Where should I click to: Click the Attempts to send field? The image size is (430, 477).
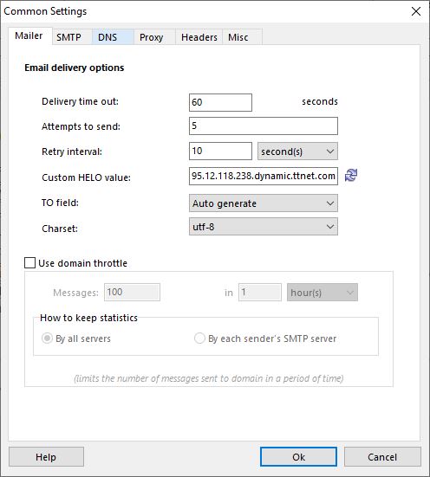coord(264,126)
